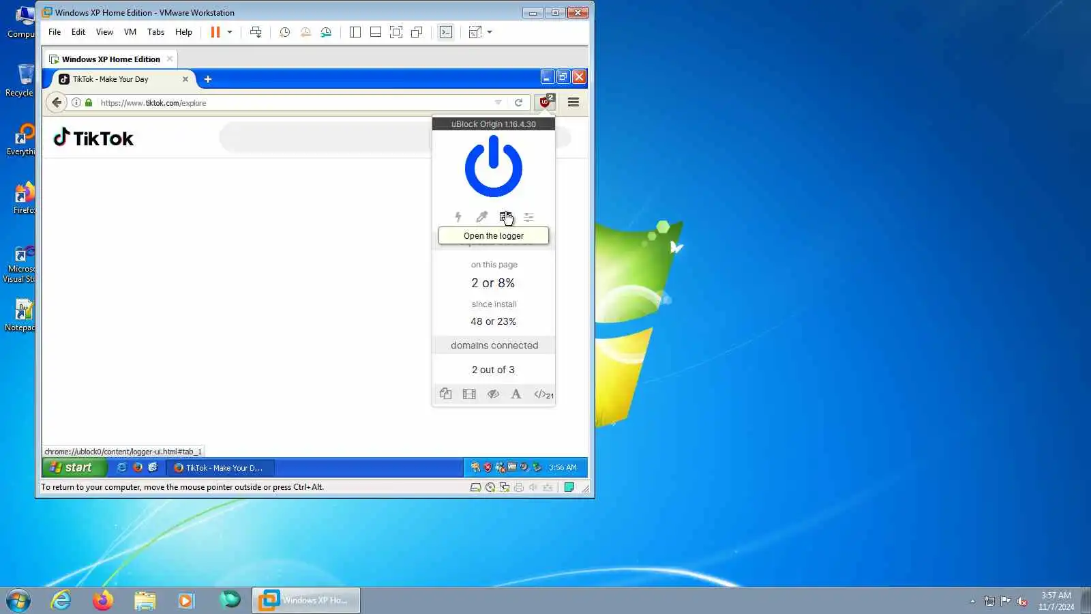This screenshot has width=1091, height=614.
Task: Toggle the uBlock Origin power button
Action: click(x=494, y=166)
